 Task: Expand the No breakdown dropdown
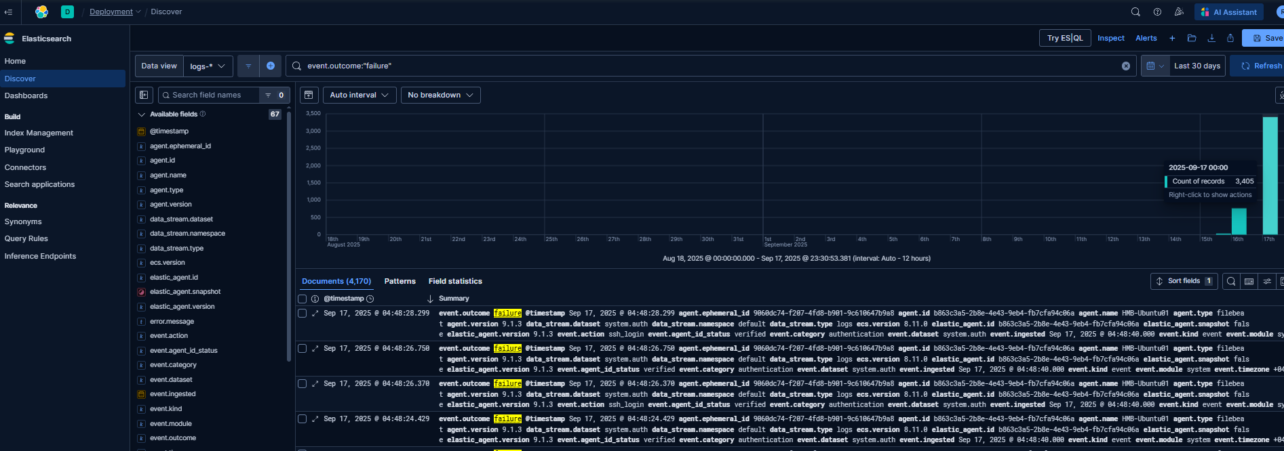coord(440,95)
